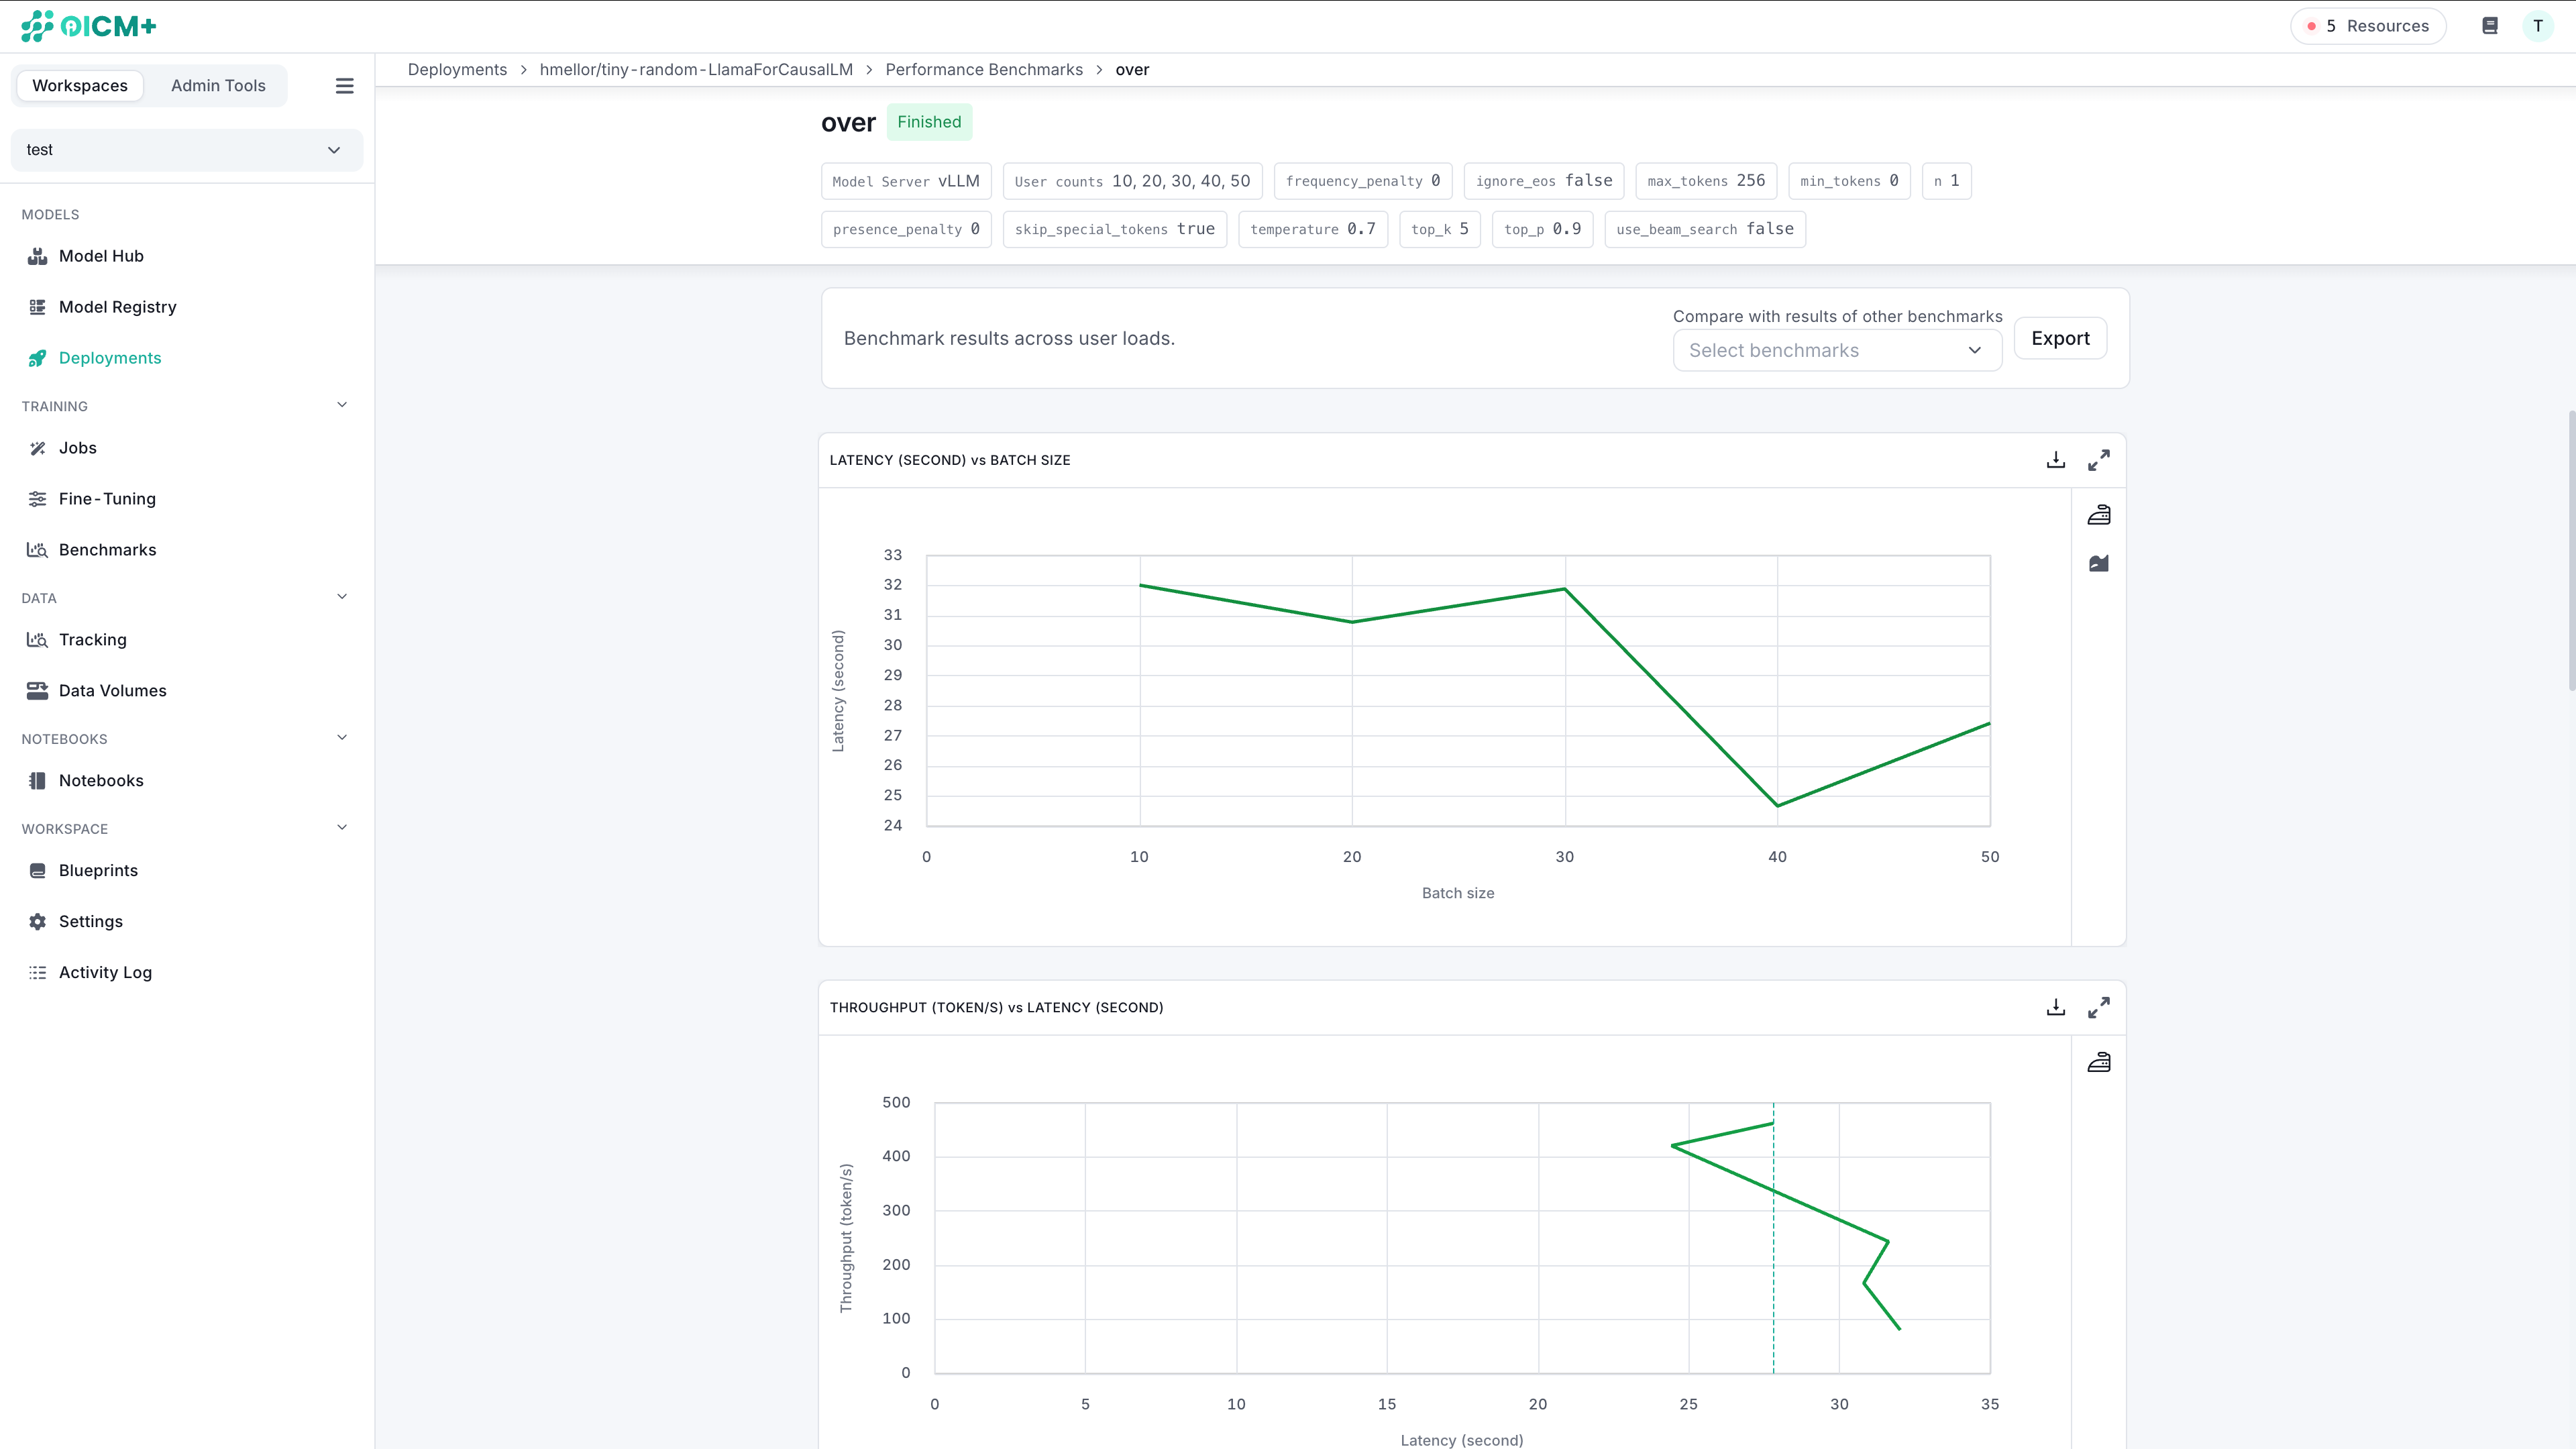Screen dimensions: 2576x1449
Task: Collapse the TRAINING section
Action: [x=342, y=405]
